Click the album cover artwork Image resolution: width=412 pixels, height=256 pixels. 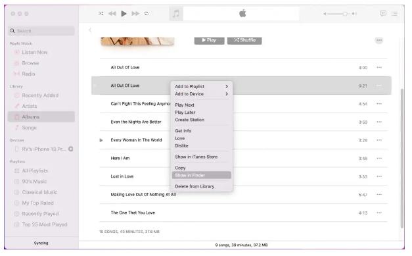pos(137,41)
